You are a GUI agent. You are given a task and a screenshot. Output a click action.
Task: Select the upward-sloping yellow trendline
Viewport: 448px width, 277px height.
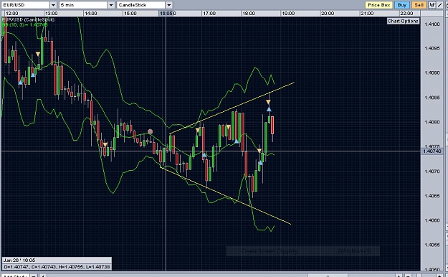point(232,108)
